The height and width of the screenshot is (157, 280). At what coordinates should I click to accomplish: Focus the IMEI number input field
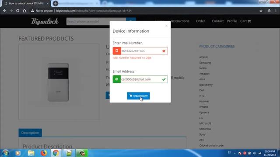[x=140, y=51]
